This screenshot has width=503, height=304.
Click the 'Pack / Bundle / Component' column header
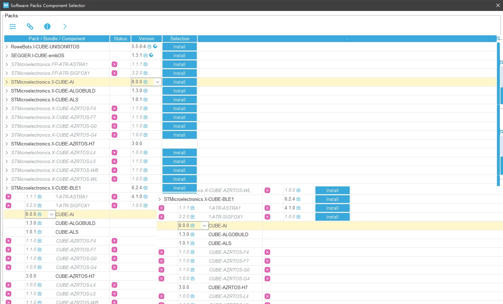tap(57, 38)
